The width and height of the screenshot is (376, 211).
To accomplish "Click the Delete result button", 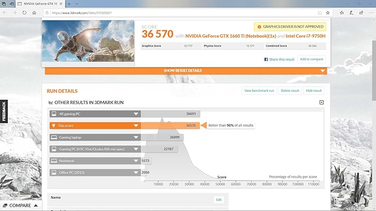I will 290,91.
